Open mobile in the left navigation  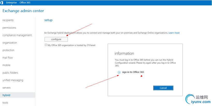(x=6, y=65)
